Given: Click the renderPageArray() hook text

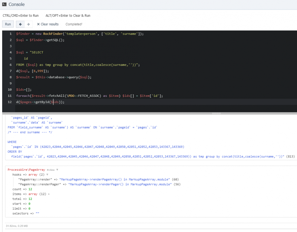Looking at the screenshot, I should click(115, 179).
